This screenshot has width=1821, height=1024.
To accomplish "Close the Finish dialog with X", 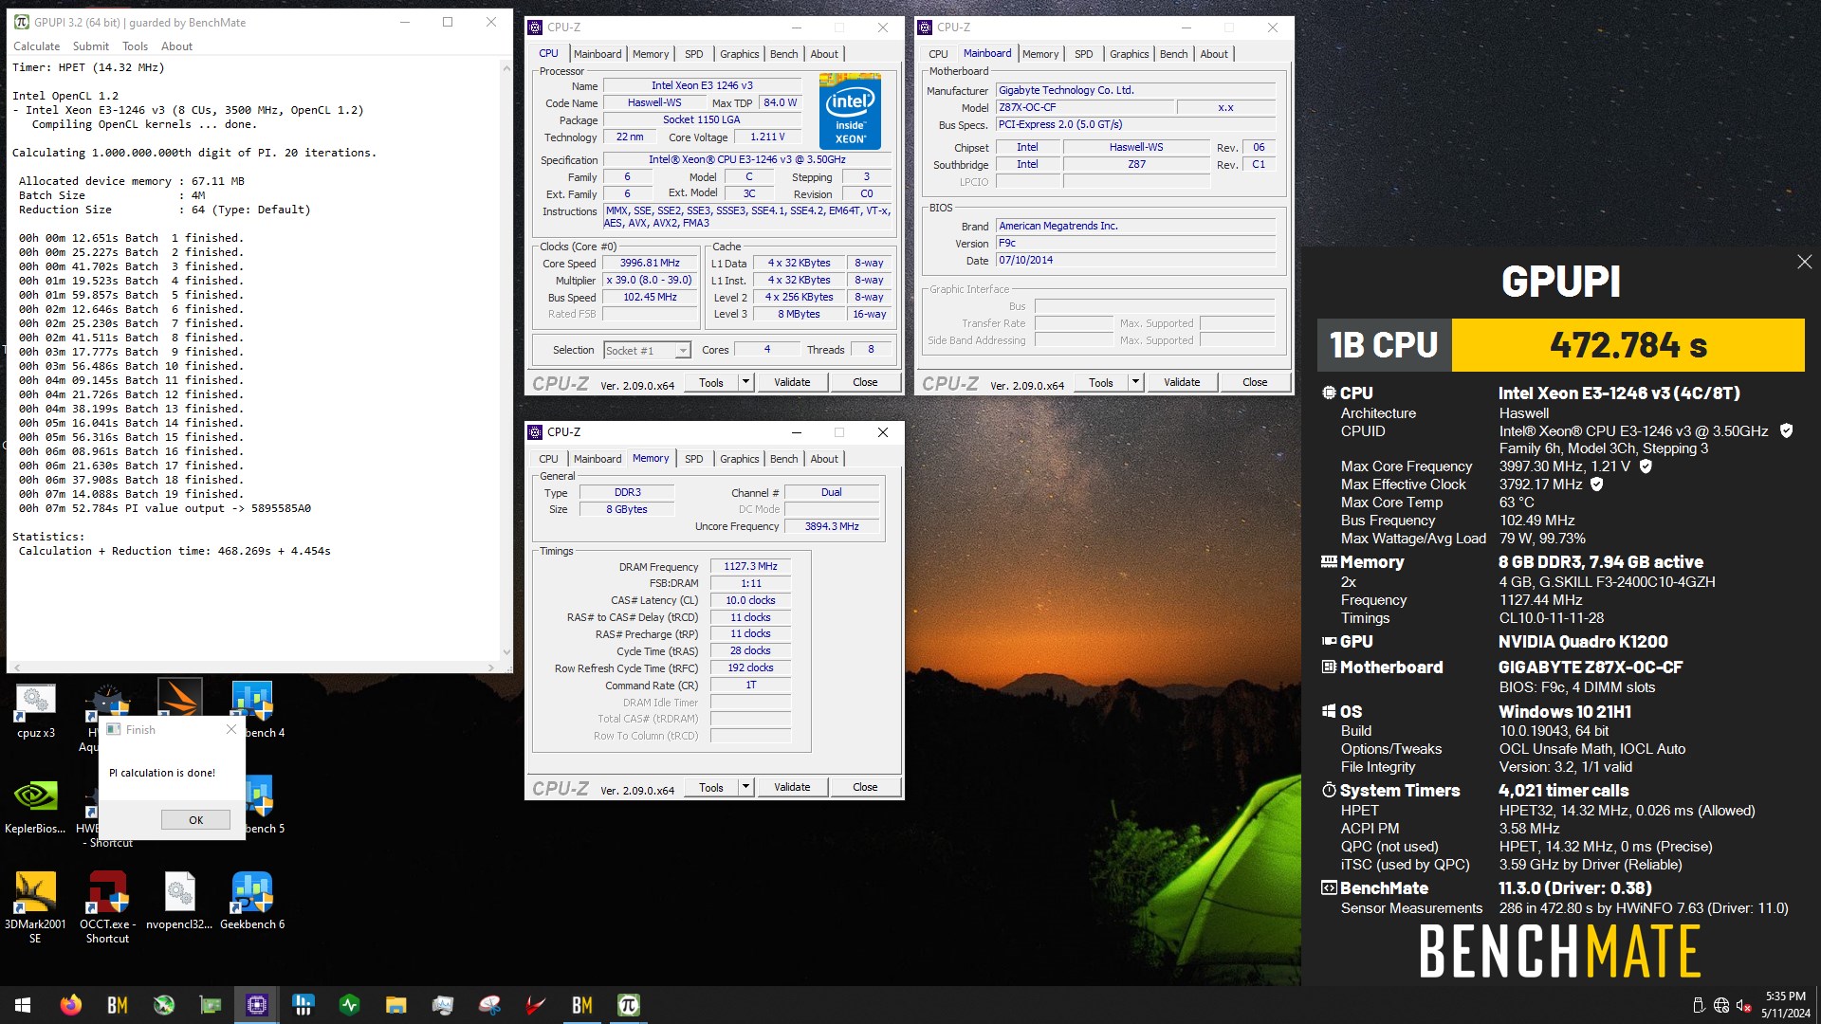I will click(230, 729).
